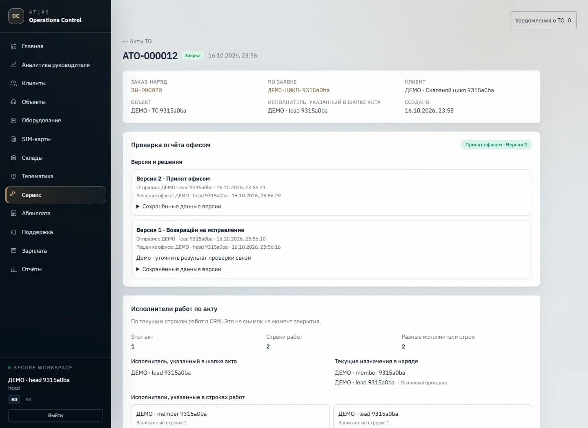Click the comment Демо · уточнить результат проверки связи

pos(194,258)
